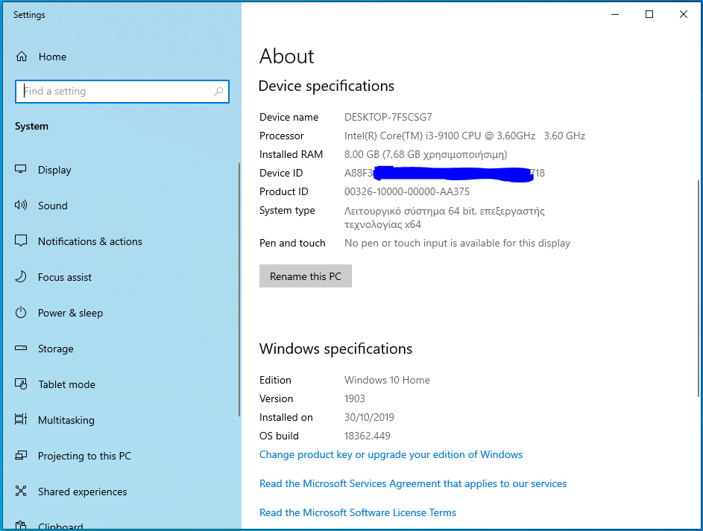Image resolution: width=703 pixels, height=531 pixels.
Task: Open the Home settings page
Action: [x=52, y=57]
